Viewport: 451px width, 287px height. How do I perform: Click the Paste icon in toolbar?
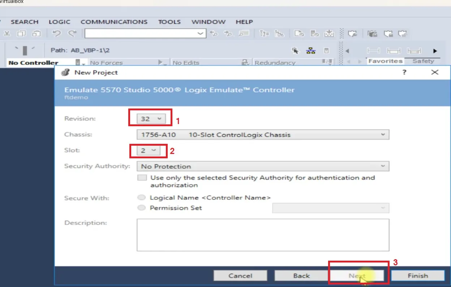point(36,34)
